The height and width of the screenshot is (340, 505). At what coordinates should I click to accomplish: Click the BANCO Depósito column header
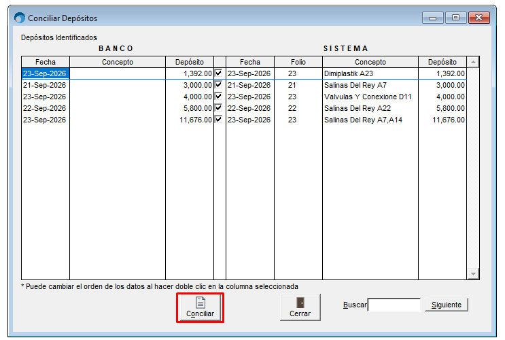[x=190, y=62]
